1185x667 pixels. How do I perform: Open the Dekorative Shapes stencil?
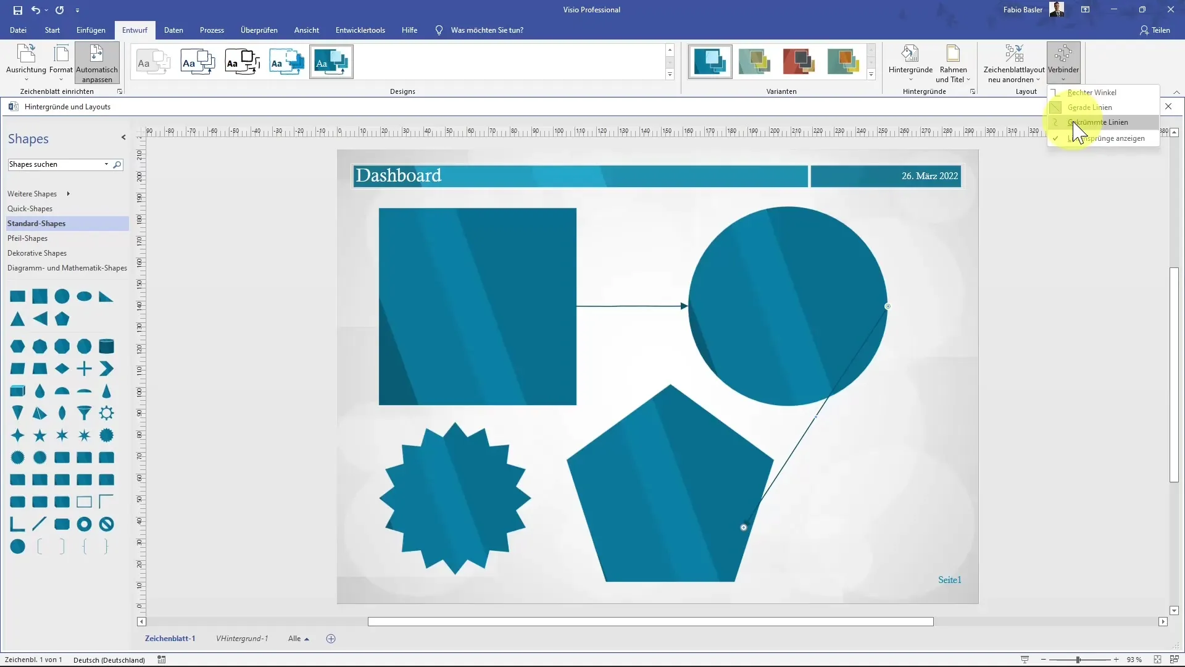click(37, 253)
